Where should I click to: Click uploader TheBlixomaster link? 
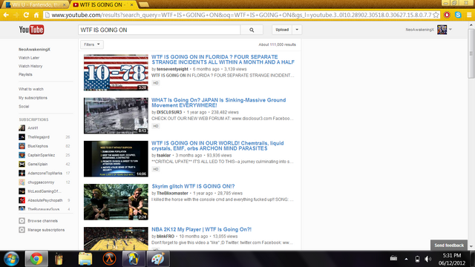(x=172, y=193)
